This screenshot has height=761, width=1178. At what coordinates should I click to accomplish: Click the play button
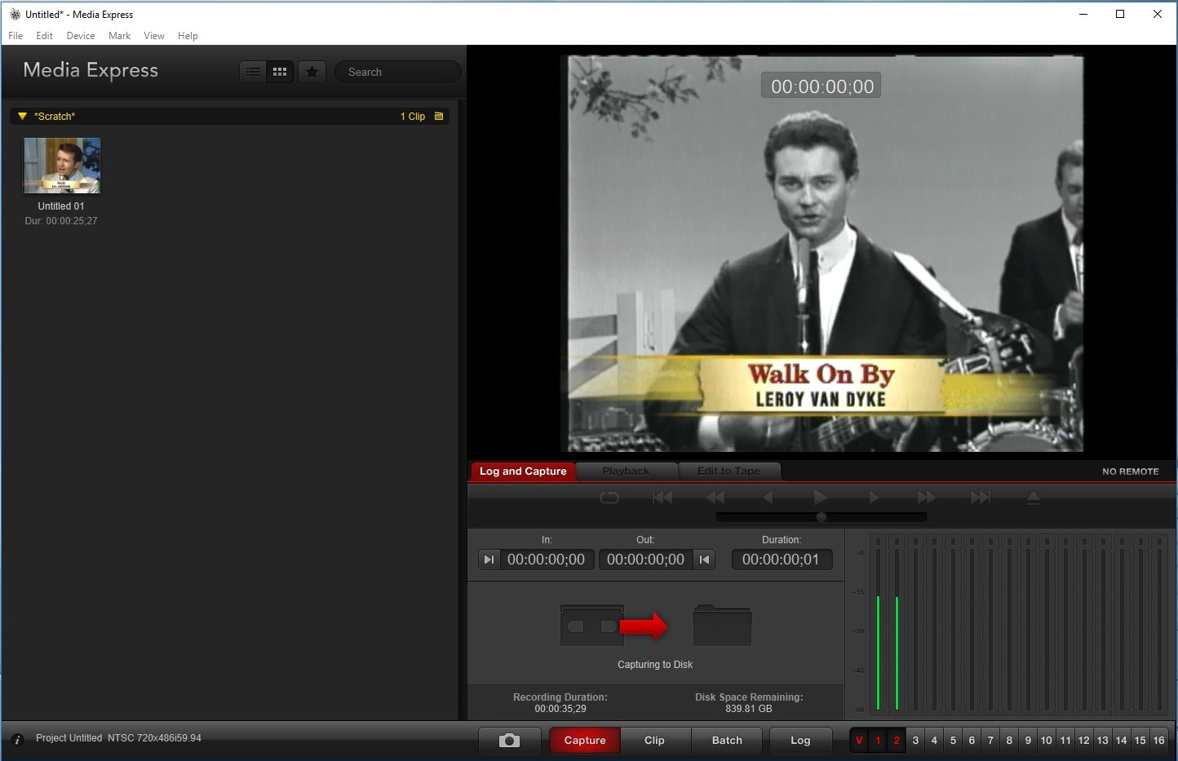click(x=821, y=497)
